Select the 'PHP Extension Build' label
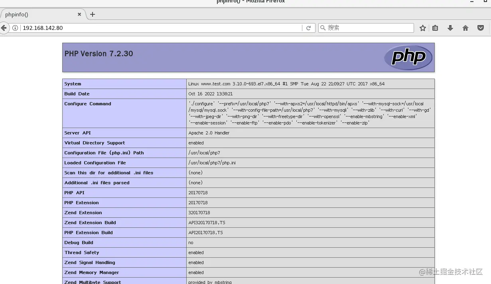Screen dimensions: 491x284 point(89,233)
